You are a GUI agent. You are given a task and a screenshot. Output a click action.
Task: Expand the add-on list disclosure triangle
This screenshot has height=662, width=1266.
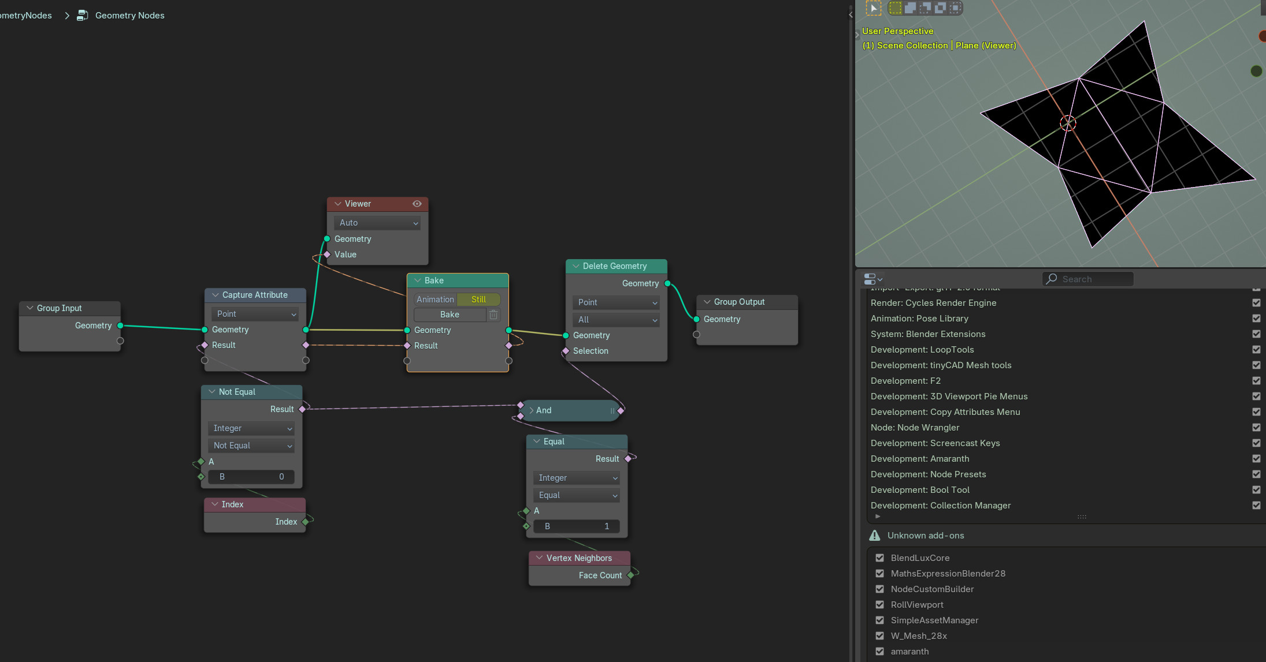point(878,517)
